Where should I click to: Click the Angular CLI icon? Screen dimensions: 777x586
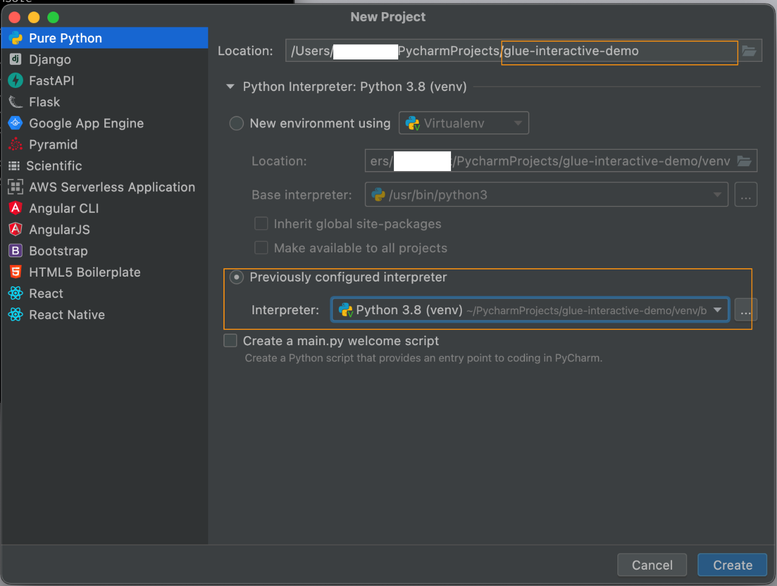(16, 208)
